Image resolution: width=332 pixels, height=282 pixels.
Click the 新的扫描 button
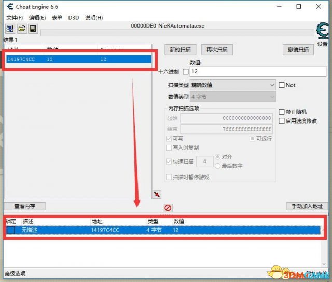(180, 50)
